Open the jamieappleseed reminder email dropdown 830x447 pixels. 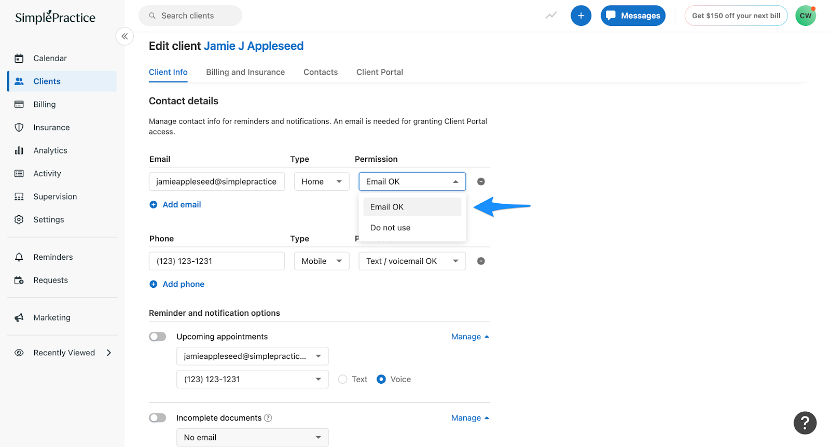tap(253, 356)
